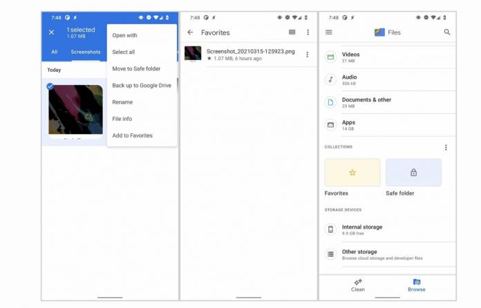Image resolution: width=481 pixels, height=308 pixels.
Task: Choose Add to Favorites
Action: (x=132, y=135)
